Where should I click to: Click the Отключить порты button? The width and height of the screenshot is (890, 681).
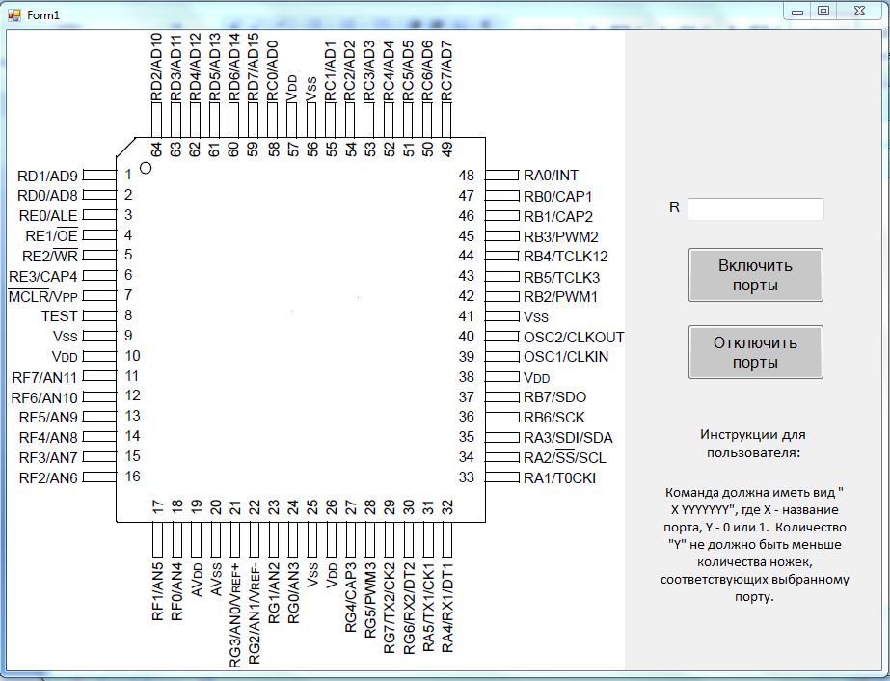click(x=755, y=352)
